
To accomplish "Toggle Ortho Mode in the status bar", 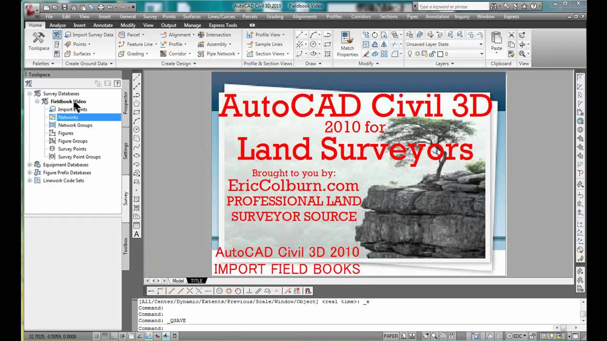I will [114, 336].
